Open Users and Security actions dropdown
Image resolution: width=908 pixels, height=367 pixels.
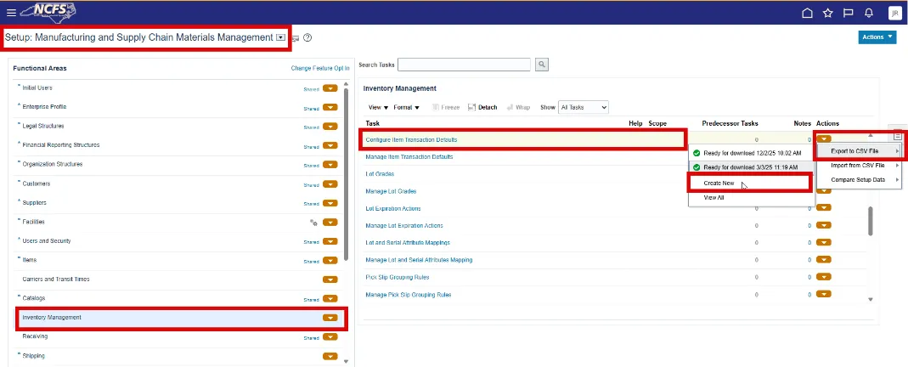(x=330, y=241)
